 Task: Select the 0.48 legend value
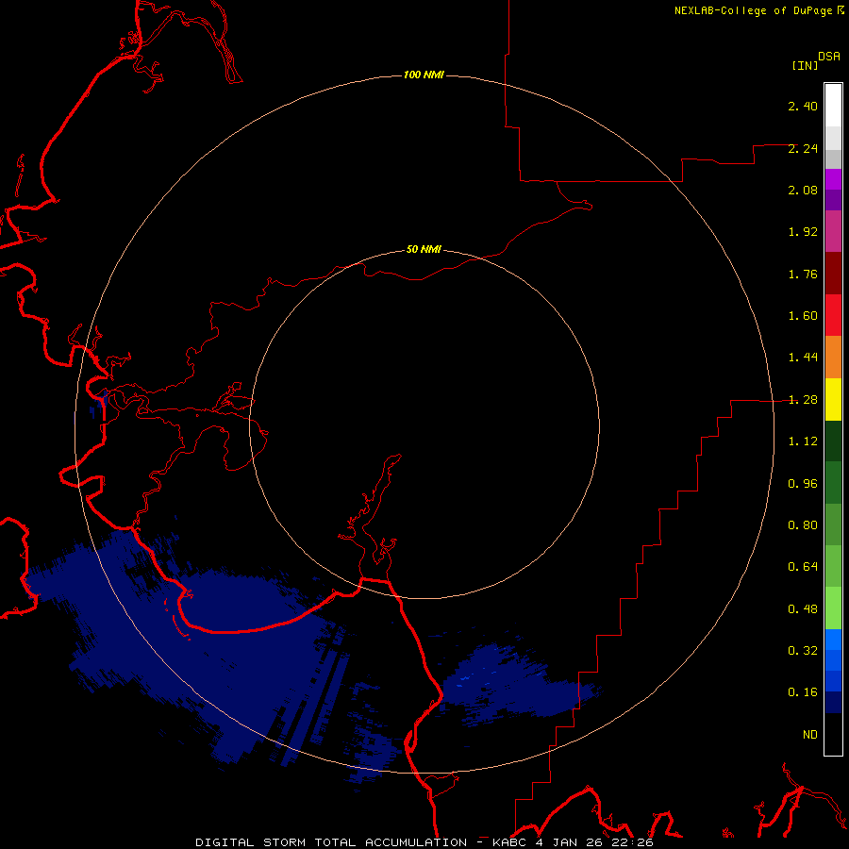tap(803, 609)
